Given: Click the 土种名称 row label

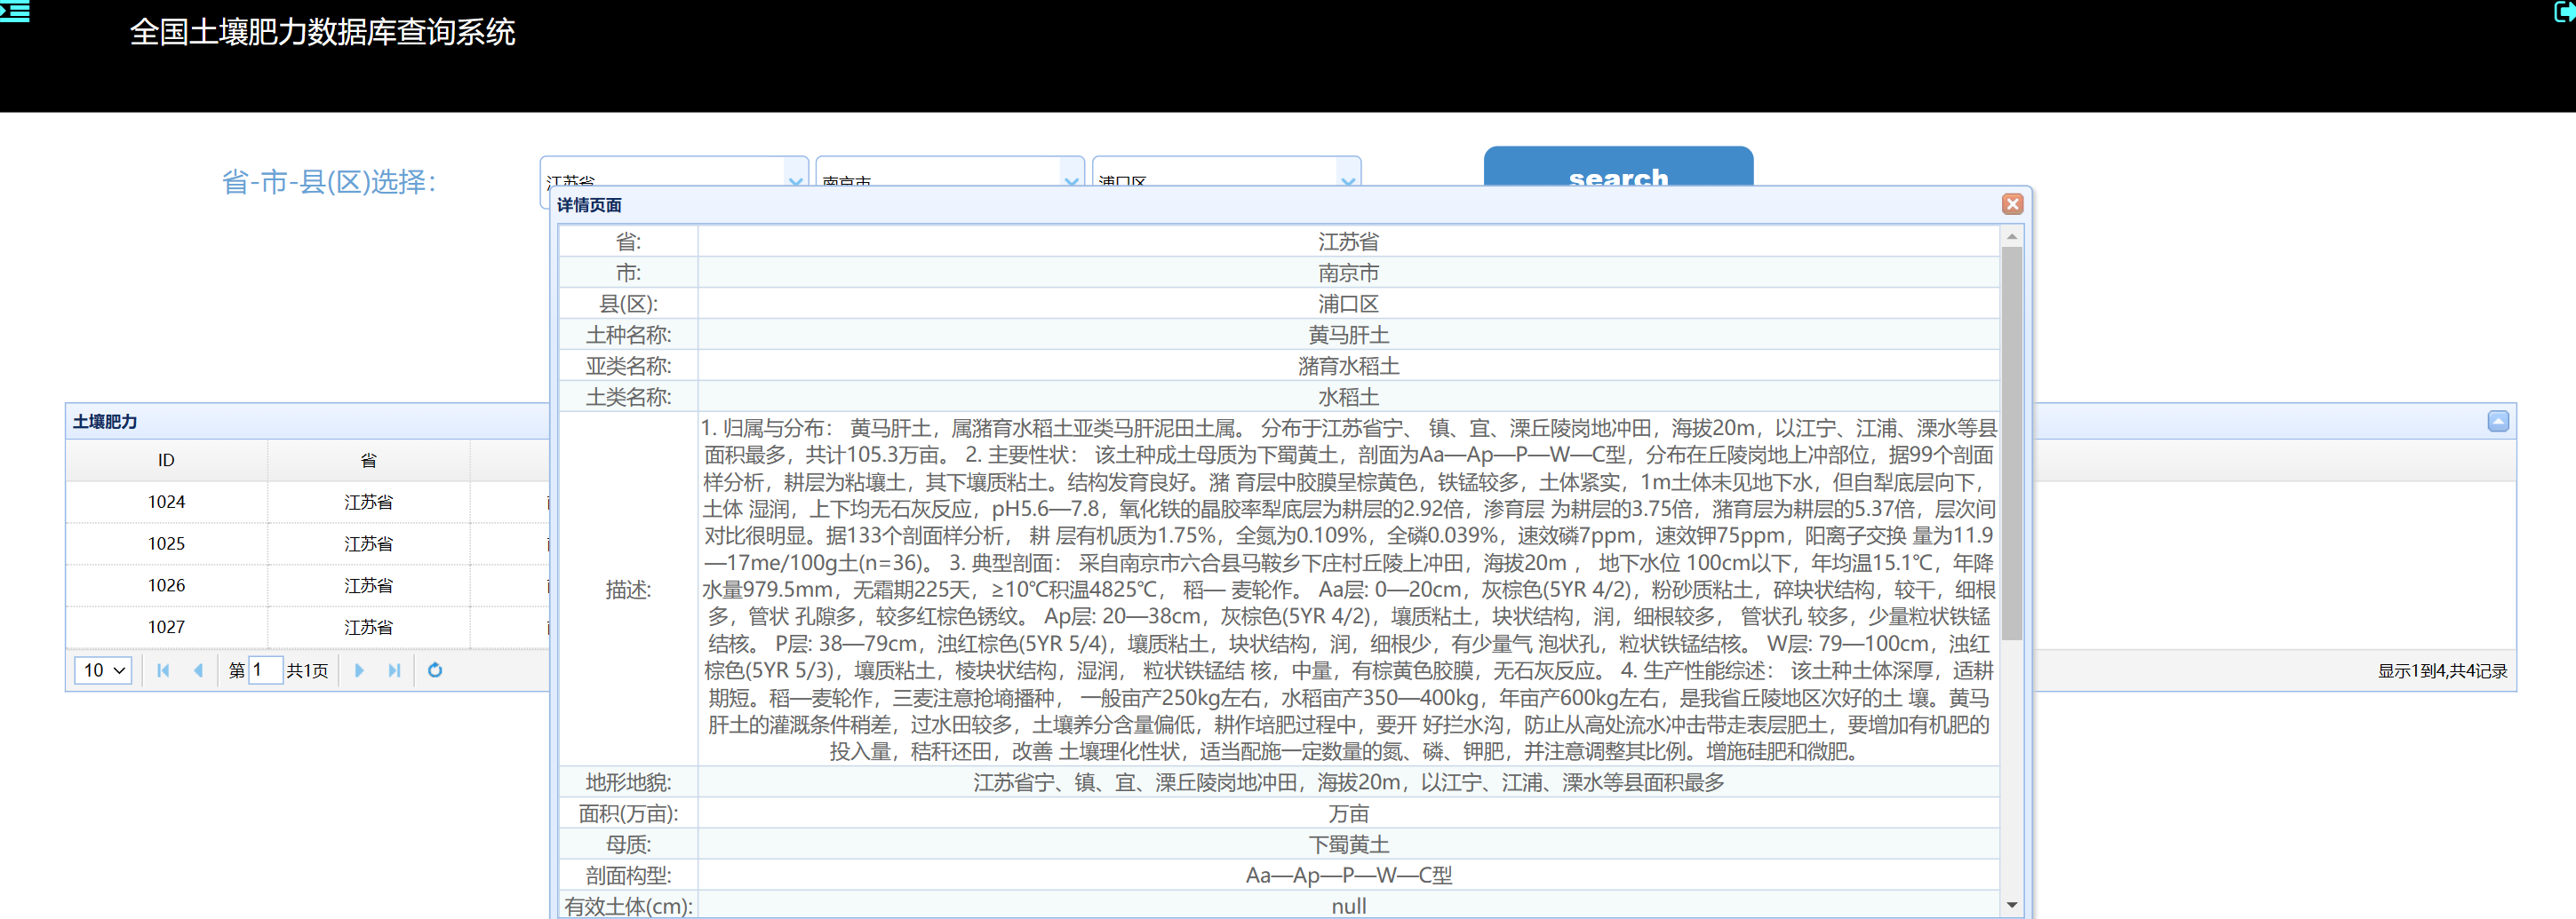Looking at the screenshot, I should click(x=628, y=335).
